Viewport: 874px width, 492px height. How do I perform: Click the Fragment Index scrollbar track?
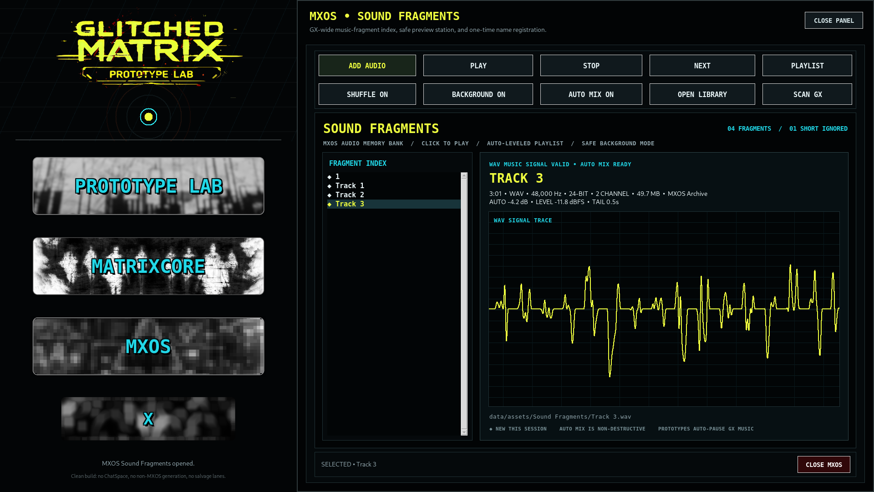tap(464, 304)
